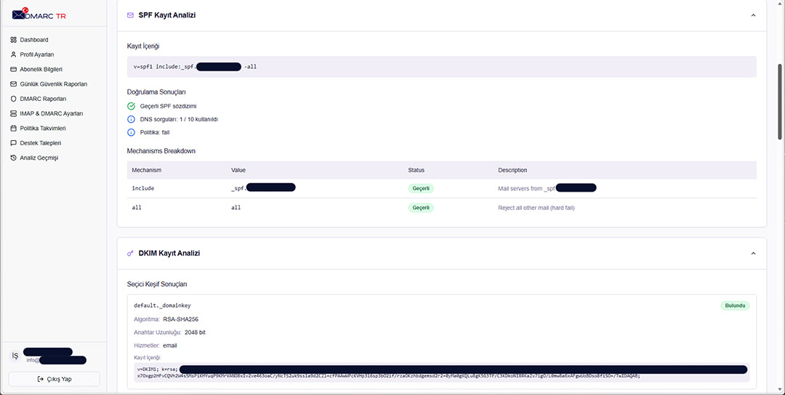Collapse the SPF Kayıt Analizi section
The image size is (785, 395).
[x=753, y=15]
